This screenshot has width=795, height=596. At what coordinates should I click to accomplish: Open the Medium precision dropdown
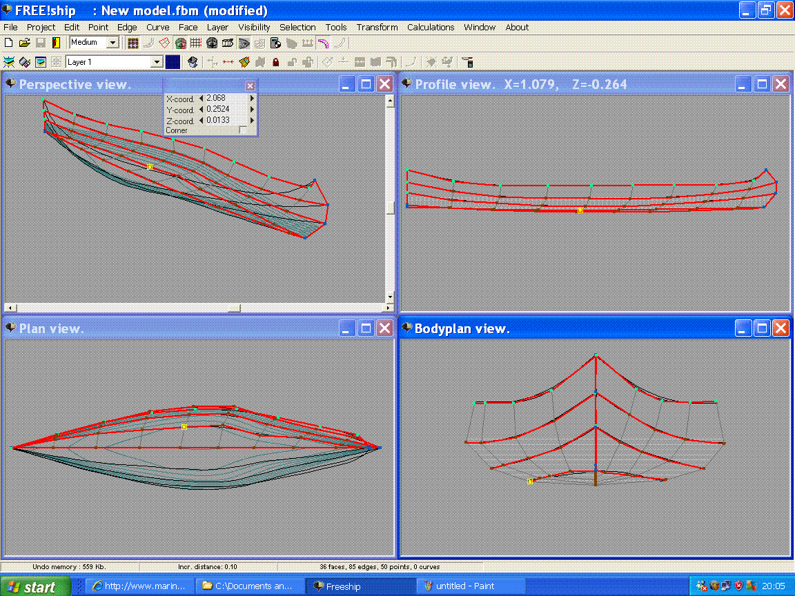tap(113, 43)
